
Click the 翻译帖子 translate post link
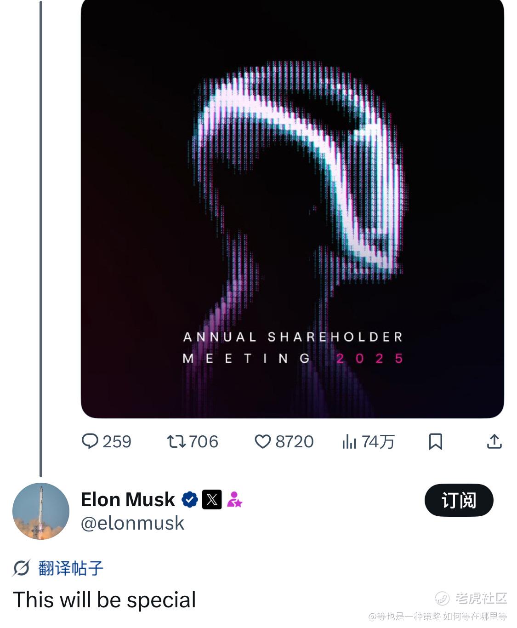coord(71,568)
